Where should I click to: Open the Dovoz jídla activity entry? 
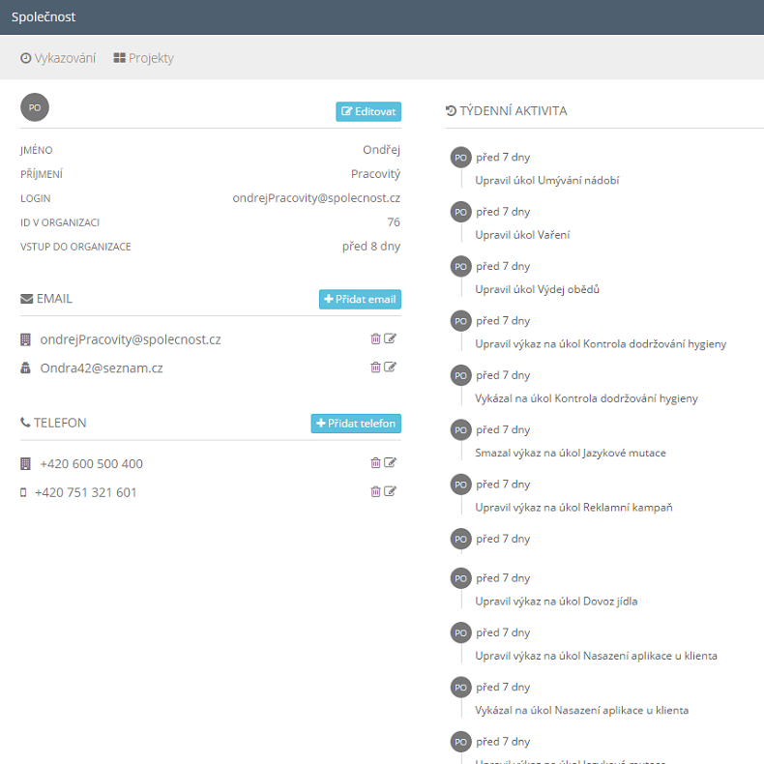pos(556,601)
